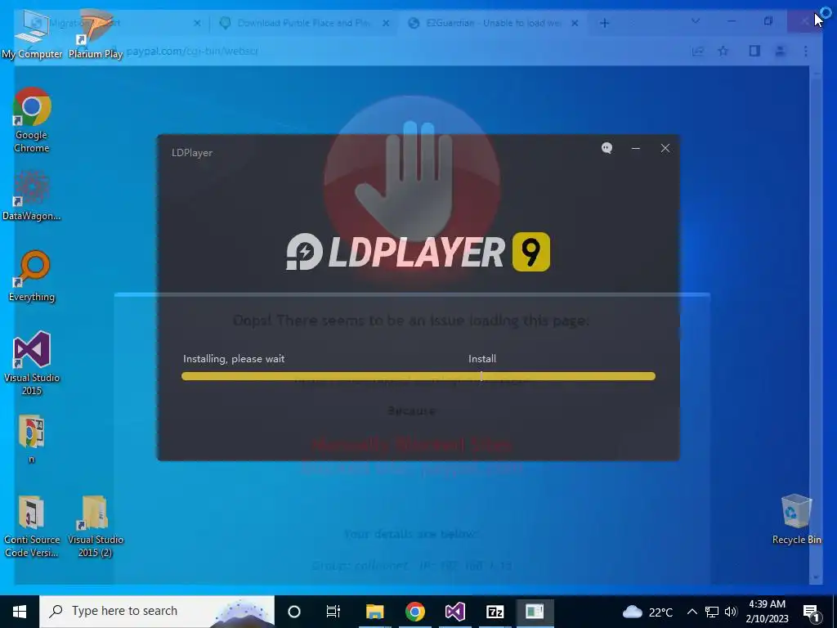The image size is (837, 628).
Task: Open 7-Zip from the taskbar
Action: point(495,612)
